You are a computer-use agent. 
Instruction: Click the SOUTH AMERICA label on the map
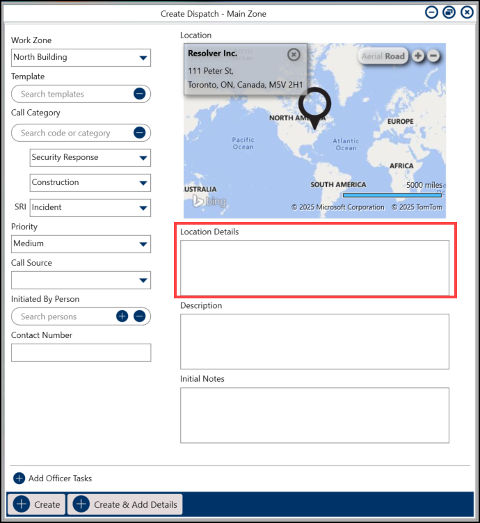(x=338, y=184)
